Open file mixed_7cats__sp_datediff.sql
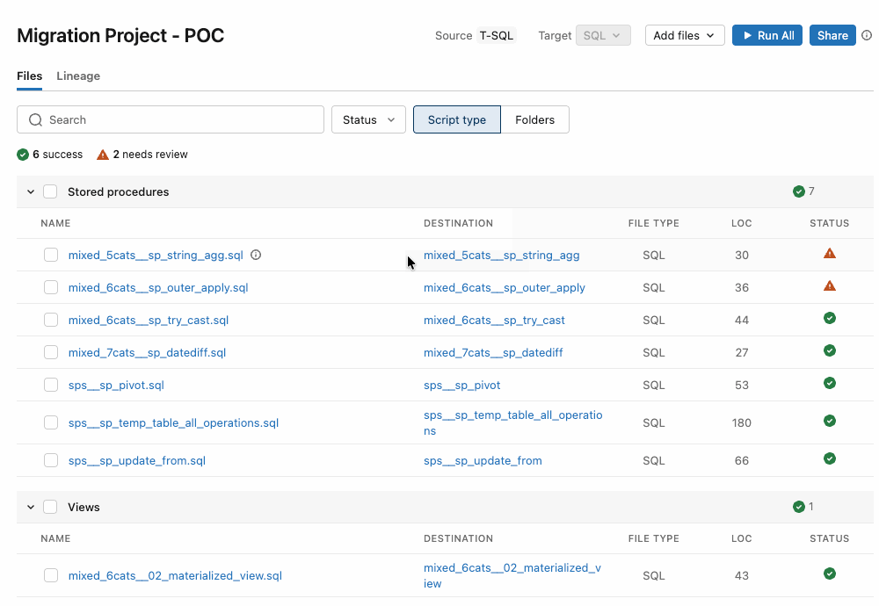Screen dimensions: 879x606 click(147, 352)
